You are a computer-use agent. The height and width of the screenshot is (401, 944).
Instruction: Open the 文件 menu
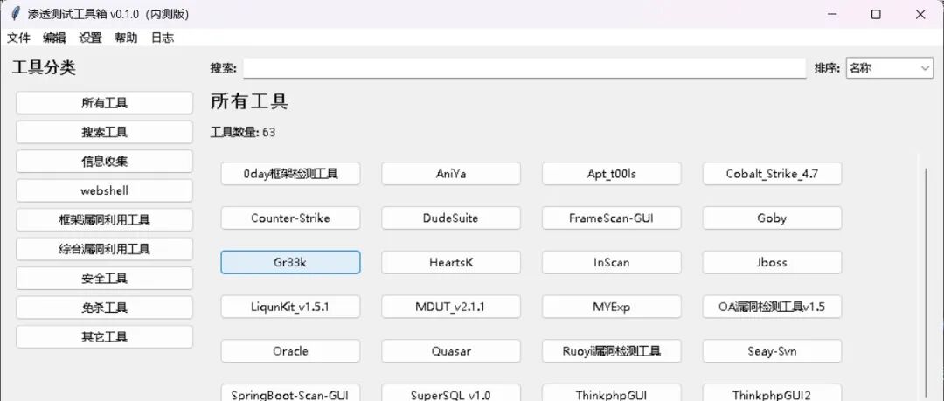[18, 38]
